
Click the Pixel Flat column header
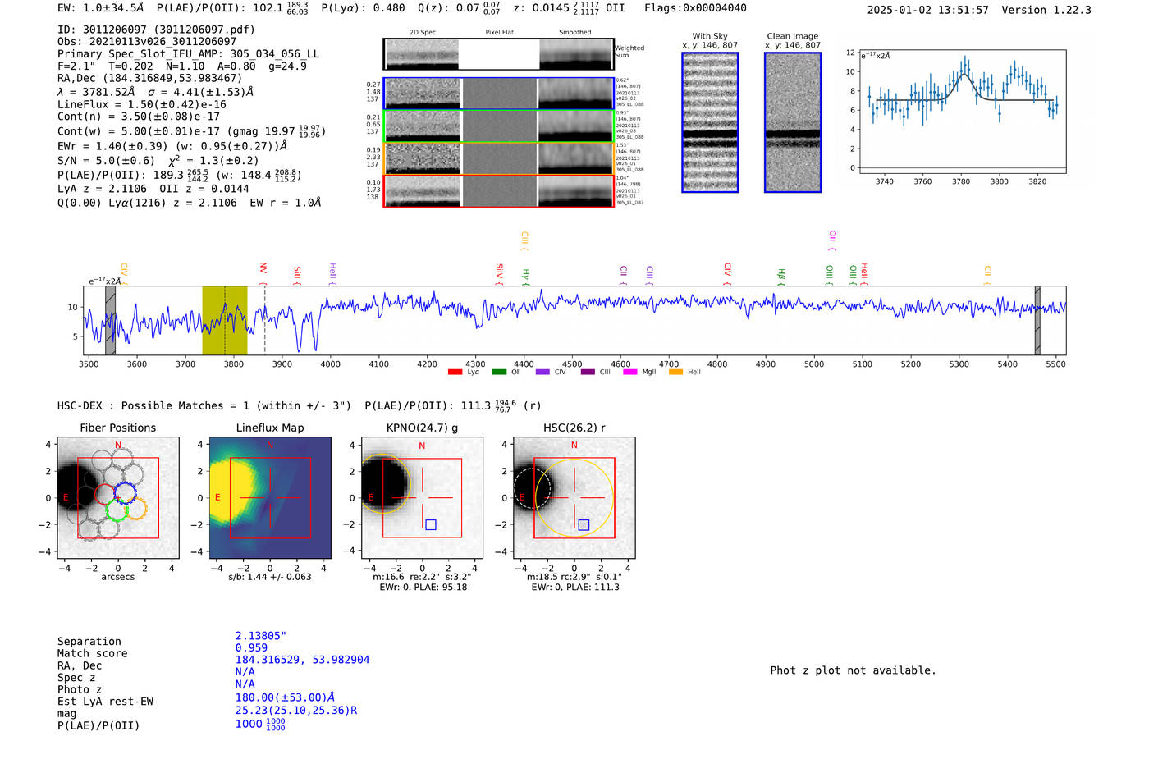click(499, 32)
